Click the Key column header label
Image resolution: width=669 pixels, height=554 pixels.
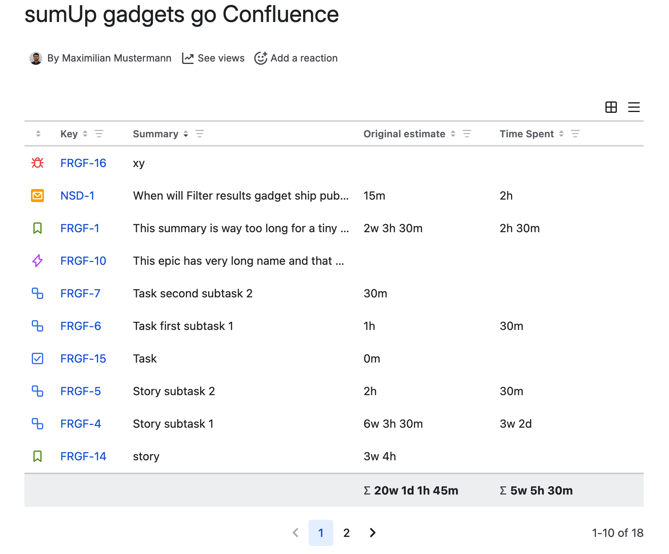coord(69,134)
